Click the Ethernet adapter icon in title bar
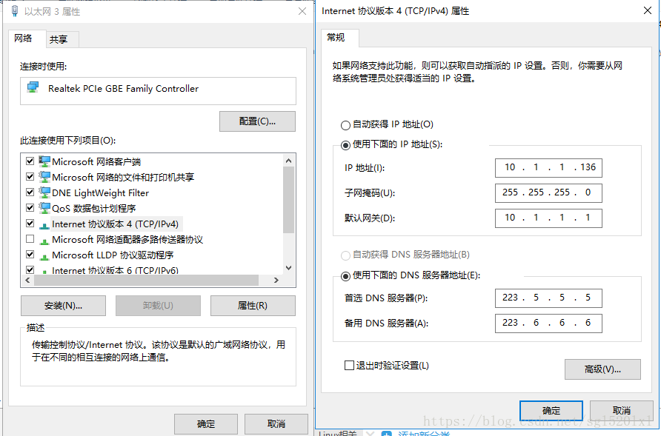Screen dimensions: 661x436 coord(15,11)
